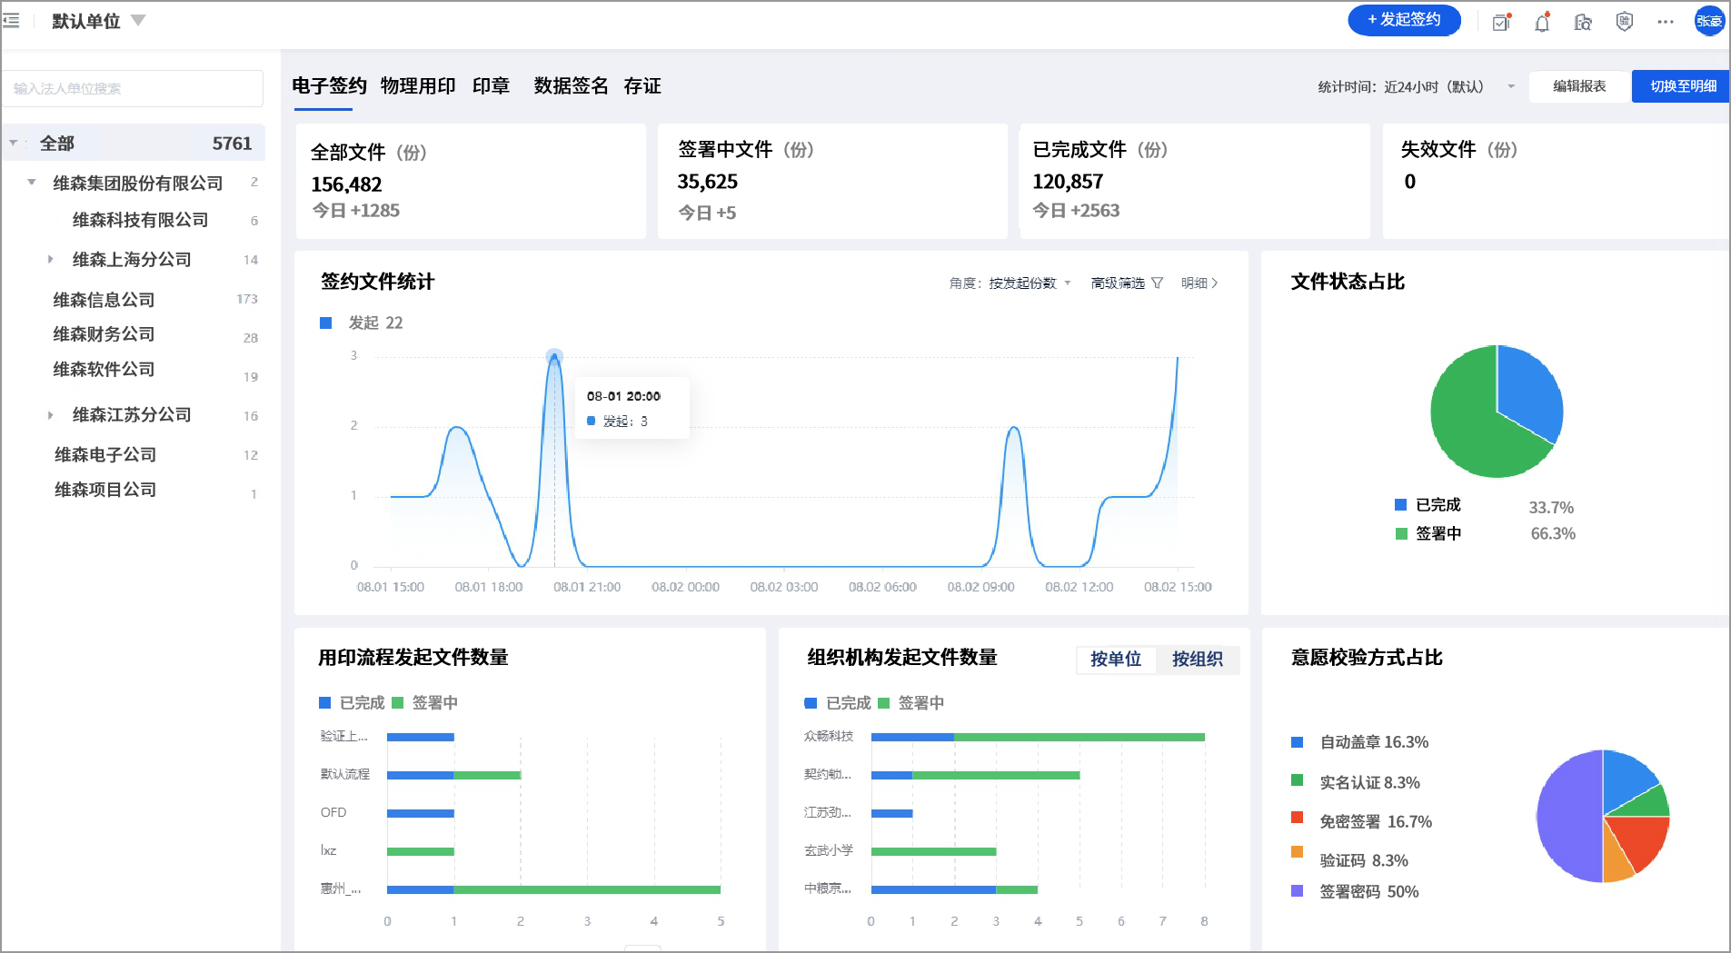Toggle organization chart to 按单位
The height and width of the screenshot is (953, 1731).
(1116, 660)
